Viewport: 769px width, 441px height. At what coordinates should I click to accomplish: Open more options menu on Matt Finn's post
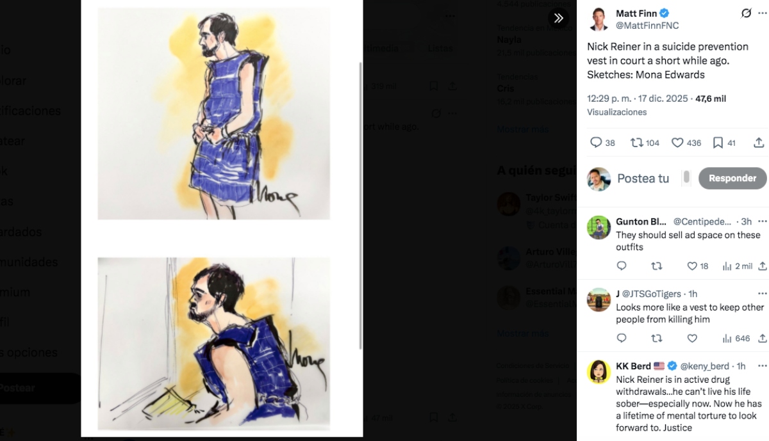(x=762, y=13)
